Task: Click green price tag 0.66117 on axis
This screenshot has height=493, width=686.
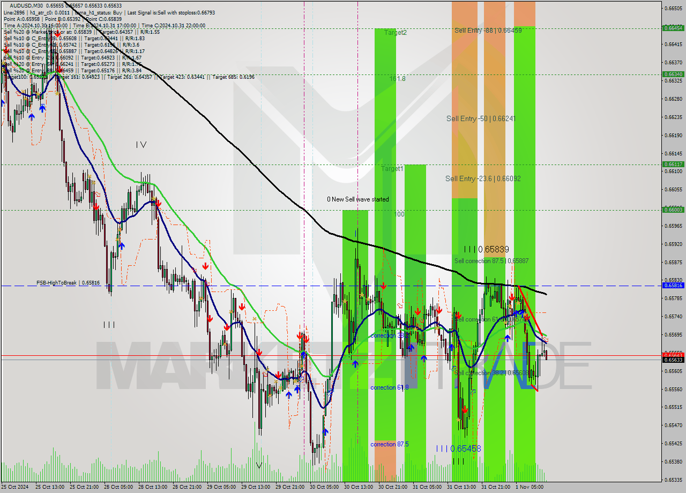Action: (x=673, y=165)
